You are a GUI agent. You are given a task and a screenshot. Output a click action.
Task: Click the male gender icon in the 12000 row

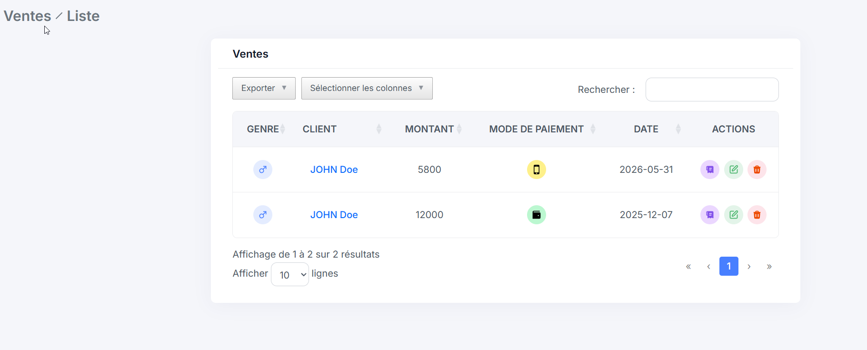click(262, 215)
